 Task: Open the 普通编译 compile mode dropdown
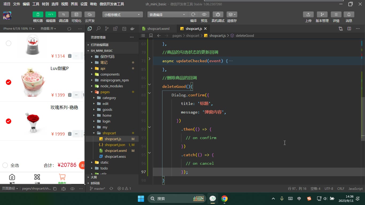point(168,15)
